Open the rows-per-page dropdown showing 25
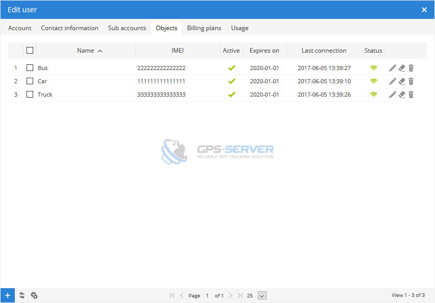Screen dimensions: 435x303 262,295
